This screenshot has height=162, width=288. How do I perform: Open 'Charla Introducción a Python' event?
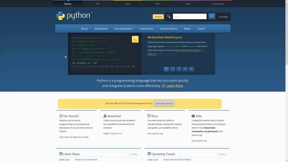click(x=177, y=160)
